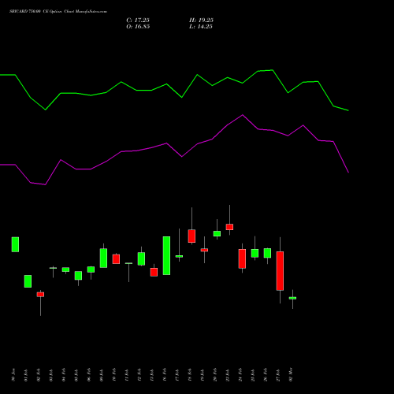Click the large red candle for 27 Feb
Screen dimensions: 394x394
coord(280,271)
